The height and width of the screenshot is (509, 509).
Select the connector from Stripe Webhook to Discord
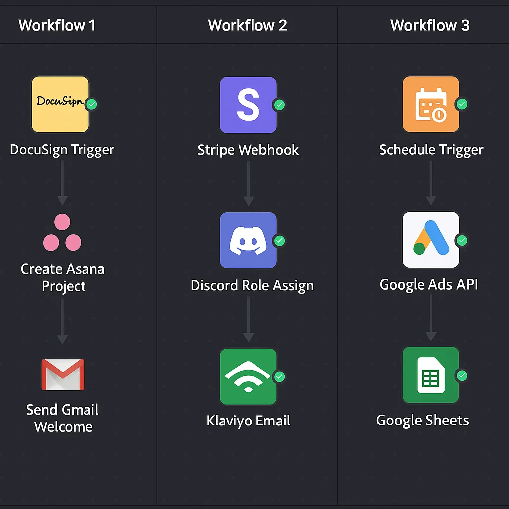249,183
